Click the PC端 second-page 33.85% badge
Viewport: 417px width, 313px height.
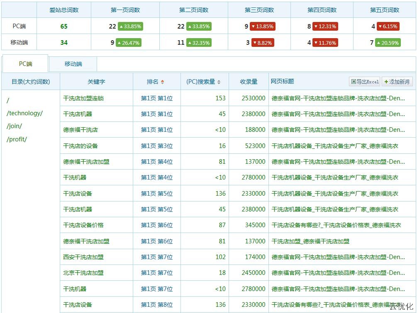199,26
